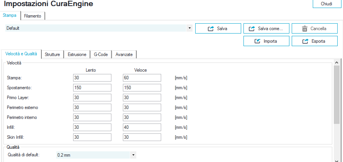Click the Infill Veloce speed field
343x162 pixels.
(142, 127)
